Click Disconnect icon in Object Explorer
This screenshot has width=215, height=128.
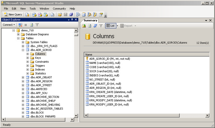tap(20, 25)
